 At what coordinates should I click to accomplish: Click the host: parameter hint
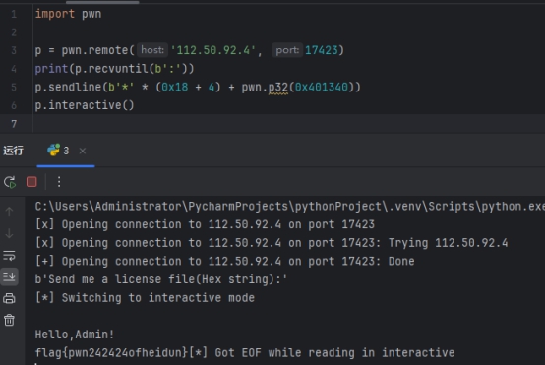[x=152, y=50]
